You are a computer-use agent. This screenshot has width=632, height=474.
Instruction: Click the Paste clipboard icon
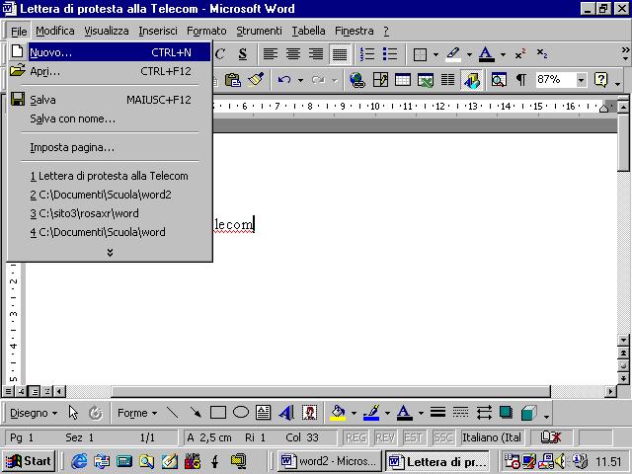pyautogui.click(x=233, y=80)
